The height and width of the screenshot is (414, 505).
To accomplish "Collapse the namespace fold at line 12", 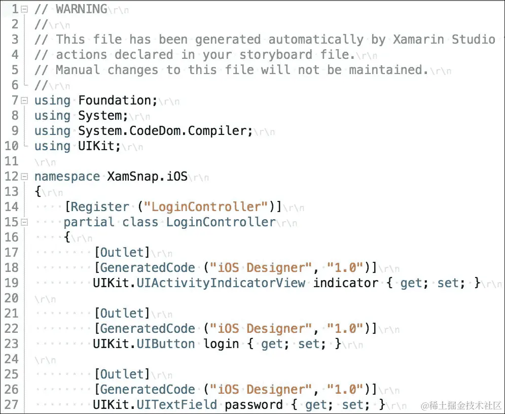I will click(x=24, y=177).
